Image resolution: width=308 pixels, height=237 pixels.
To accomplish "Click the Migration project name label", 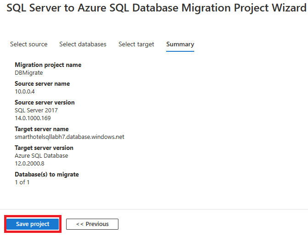I will click(48, 65).
